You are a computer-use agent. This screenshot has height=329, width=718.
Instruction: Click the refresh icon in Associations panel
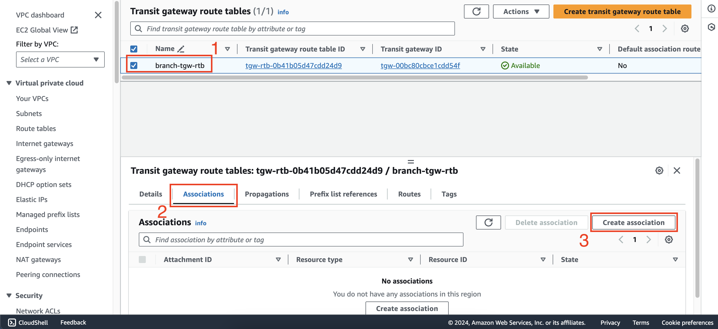pos(488,222)
